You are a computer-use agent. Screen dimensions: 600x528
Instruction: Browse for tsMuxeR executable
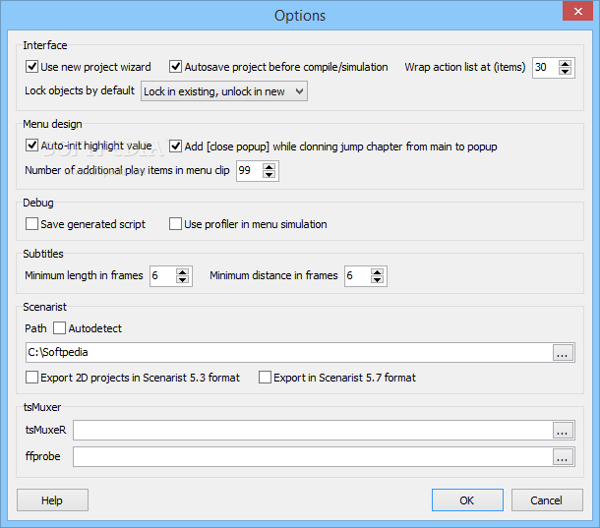tap(563, 430)
